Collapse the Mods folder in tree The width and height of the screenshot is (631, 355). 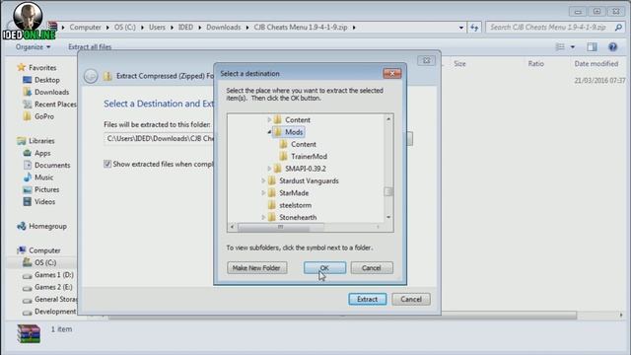269,132
